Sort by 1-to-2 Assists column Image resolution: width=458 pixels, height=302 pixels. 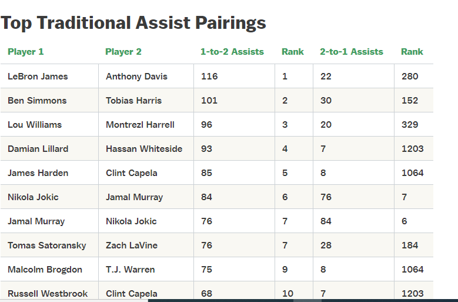coord(232,52)
